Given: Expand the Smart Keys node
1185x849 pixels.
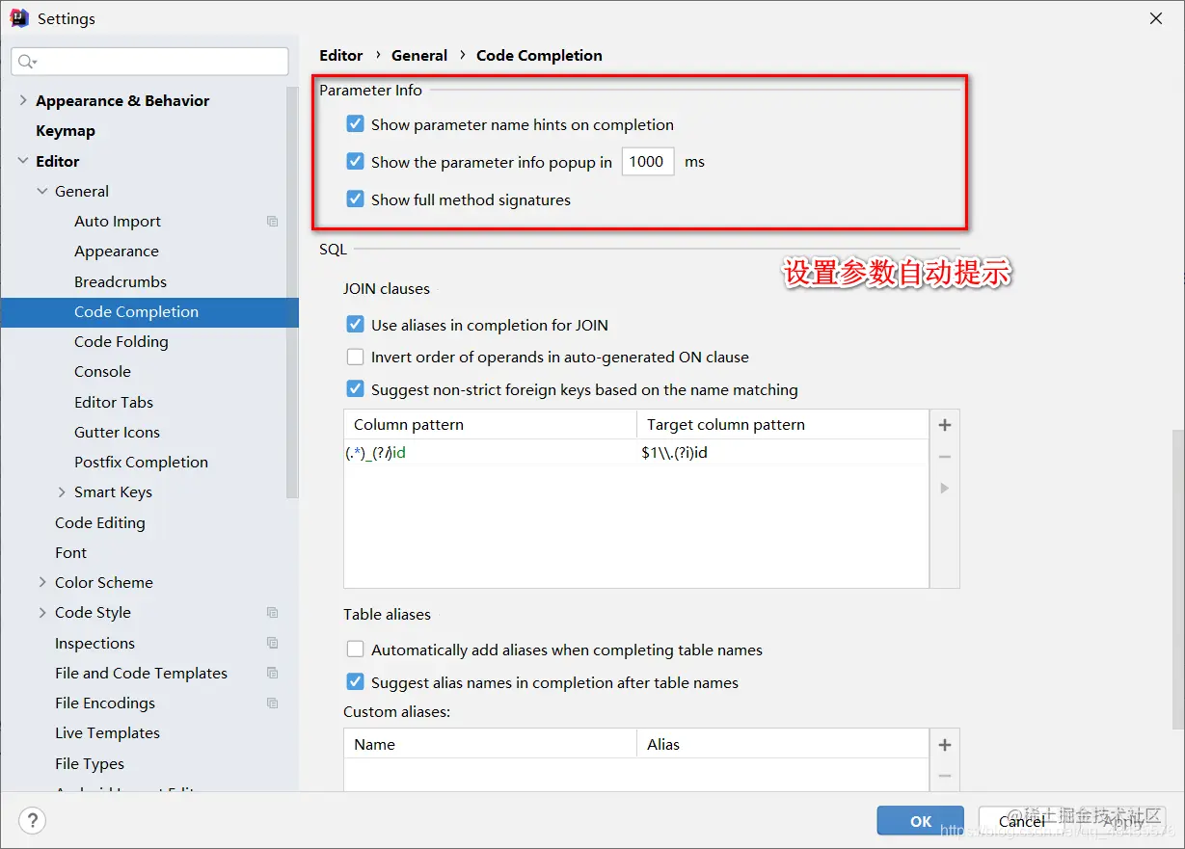Looking at the screenshot, I should click(62, 491).
